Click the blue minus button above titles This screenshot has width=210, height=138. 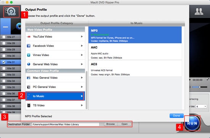coord(5,26)
